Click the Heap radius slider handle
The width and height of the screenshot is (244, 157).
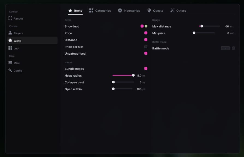coord(133,75)
